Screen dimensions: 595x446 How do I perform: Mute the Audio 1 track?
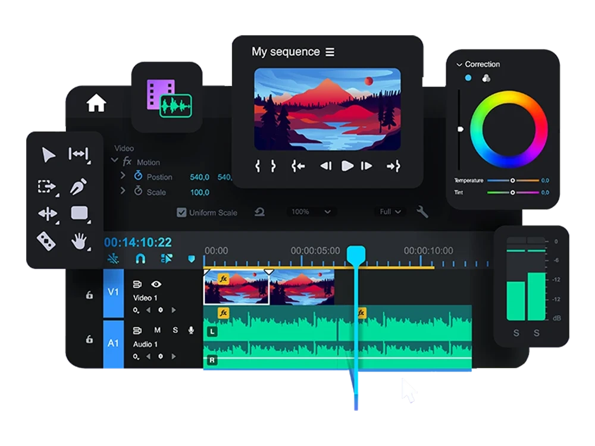pos(158,330)
